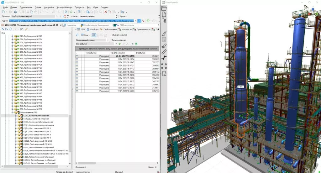Click the refresh icon above the tree panel
Image resolution: width=321 pixels, height=173 pixels.
11,29
